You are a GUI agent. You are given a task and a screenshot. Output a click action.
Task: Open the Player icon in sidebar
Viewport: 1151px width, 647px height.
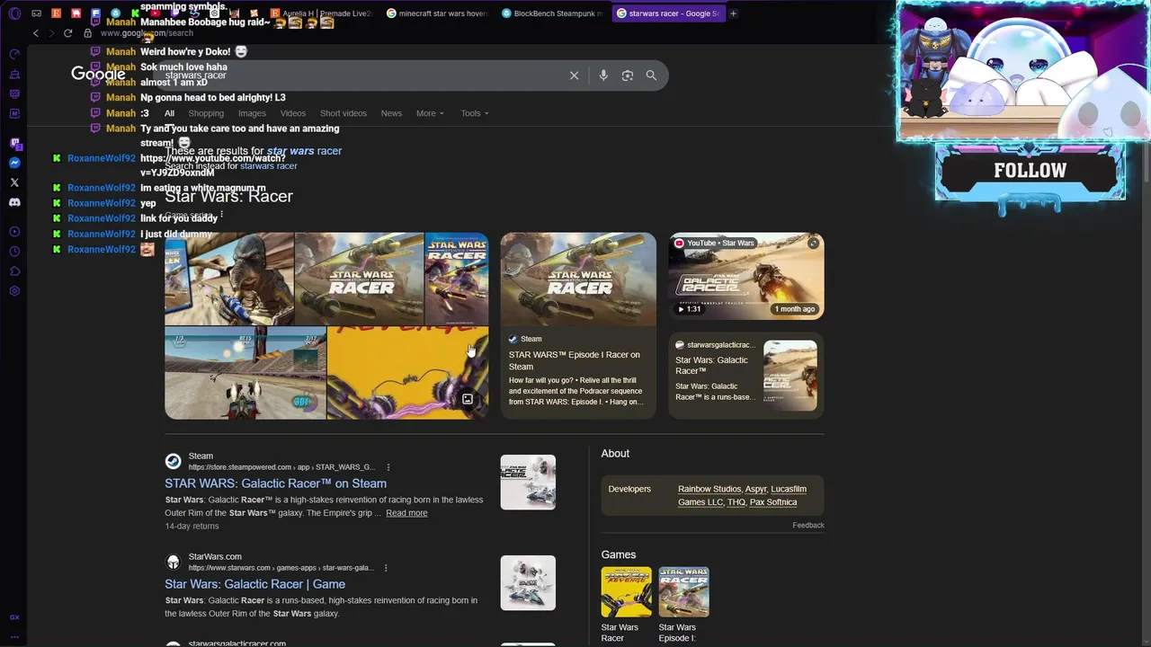click(14, 232)
